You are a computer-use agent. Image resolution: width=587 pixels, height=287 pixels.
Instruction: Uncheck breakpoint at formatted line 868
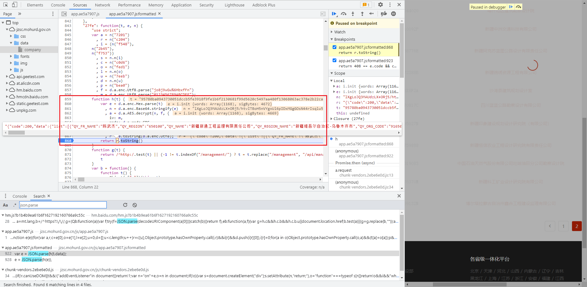[334, 47]
